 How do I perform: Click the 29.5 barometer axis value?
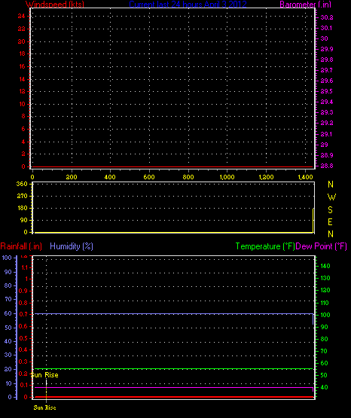[x=327, y=91]
